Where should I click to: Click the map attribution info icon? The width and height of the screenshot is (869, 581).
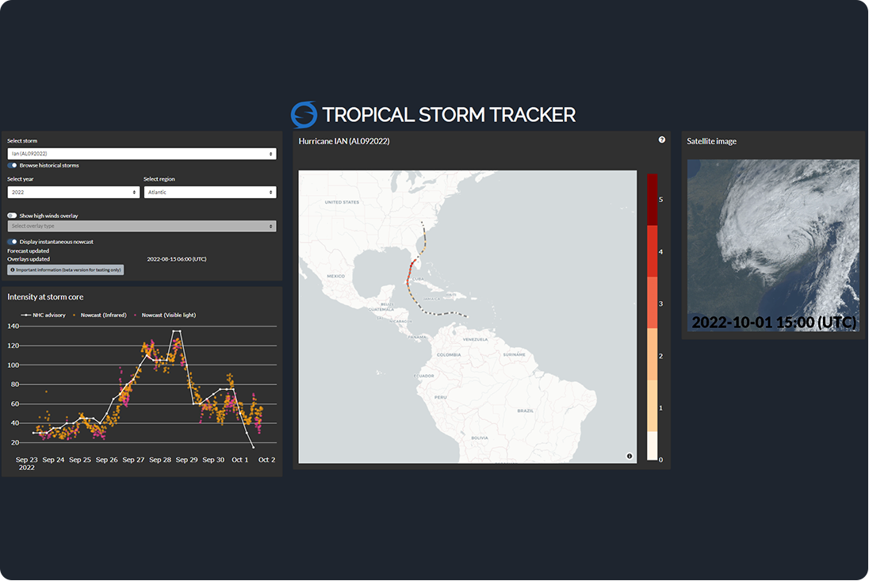(x=630, y=456)
